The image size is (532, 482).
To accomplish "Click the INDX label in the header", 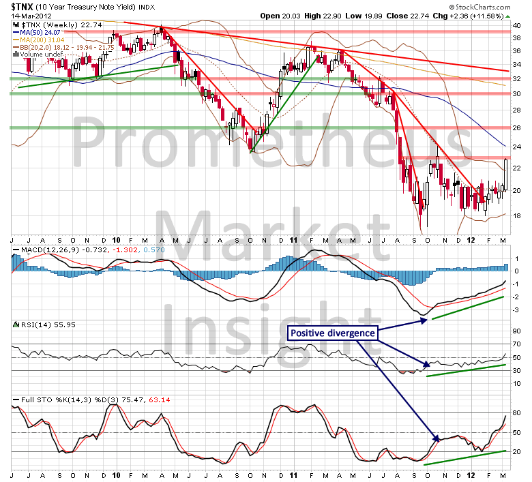I will tap(147, 7).
